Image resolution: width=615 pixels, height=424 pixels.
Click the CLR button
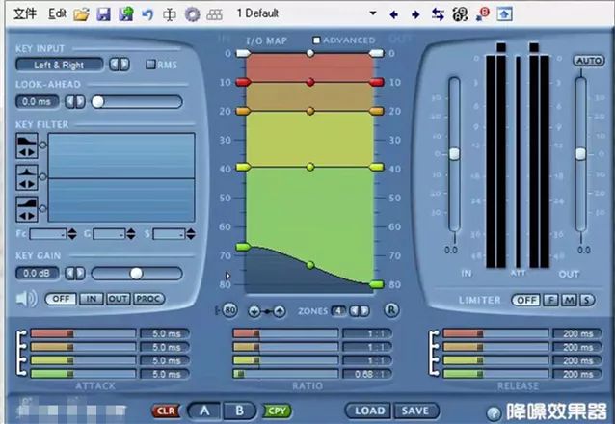[x=166, y=411]
